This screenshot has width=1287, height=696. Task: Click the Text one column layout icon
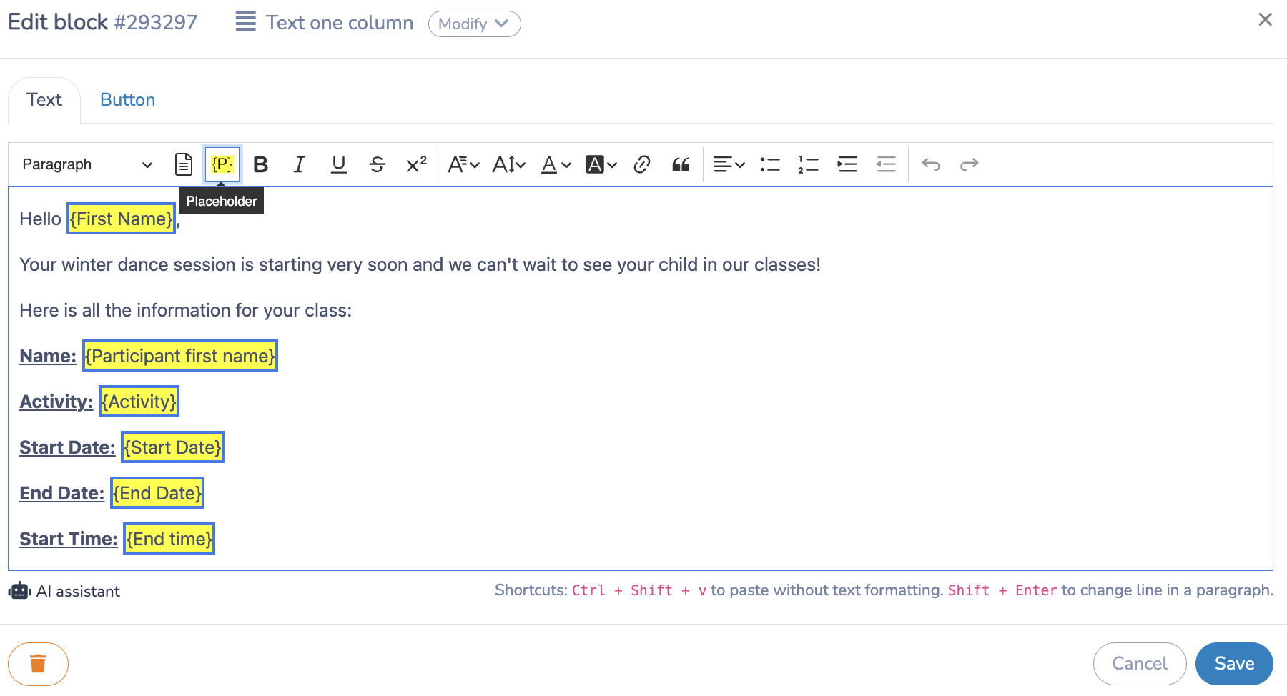(x=246, y=21)
